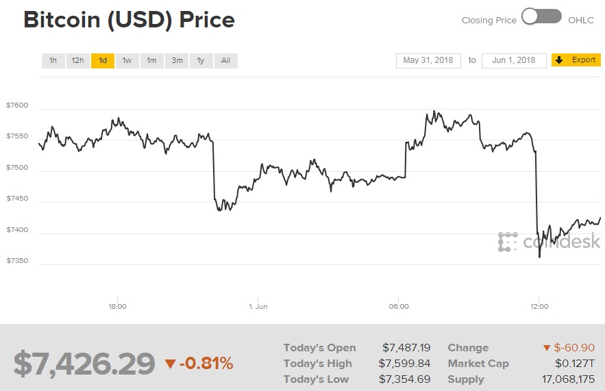The image size is (605, 391).
Task: Select the 12h time range
Action: pyautogui.click(x=77, y=61)
